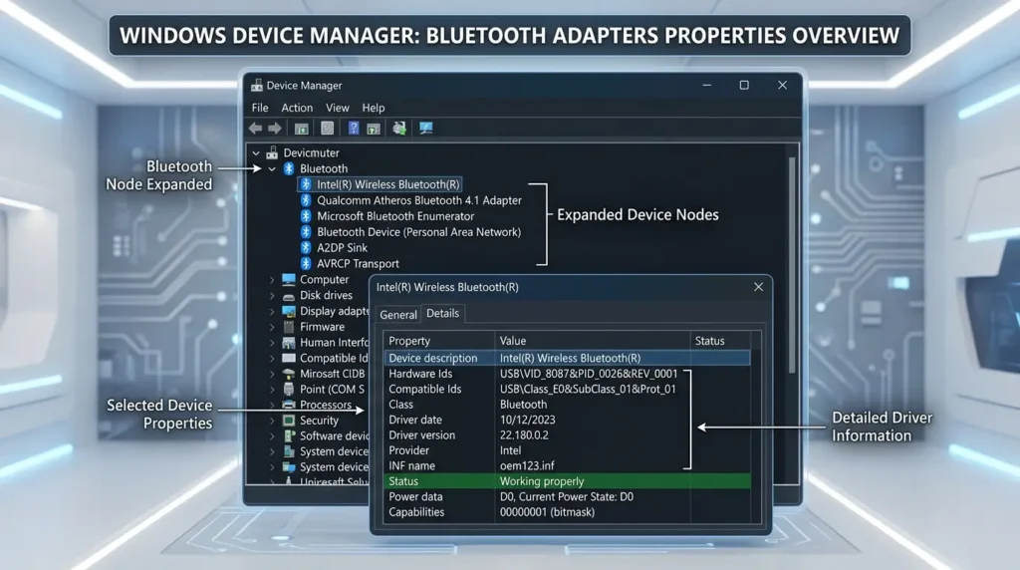Click the Provider value Intel
This screenshot has height=570, width=1020.
pos(510,450)
